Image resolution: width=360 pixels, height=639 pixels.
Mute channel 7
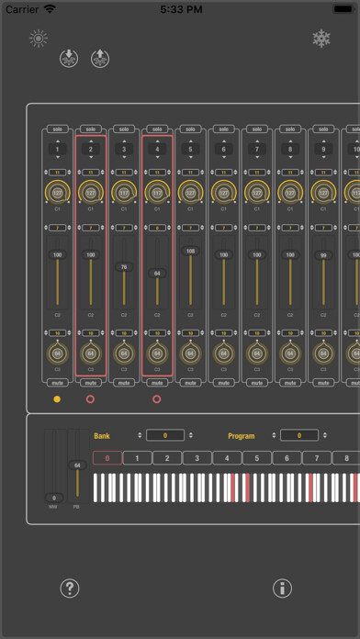coord(257,383)
